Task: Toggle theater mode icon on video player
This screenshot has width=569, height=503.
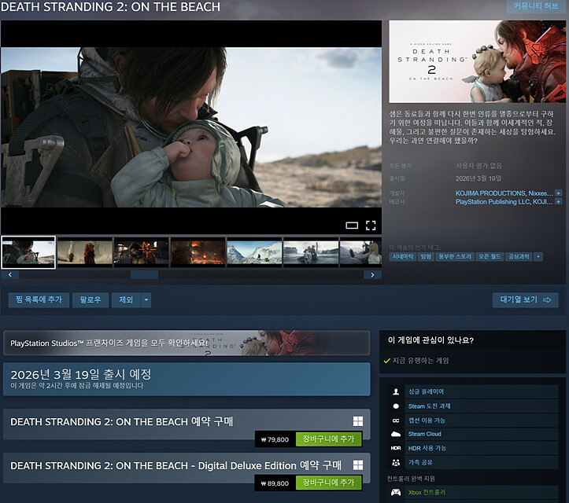Action: [x=352, y=226]
